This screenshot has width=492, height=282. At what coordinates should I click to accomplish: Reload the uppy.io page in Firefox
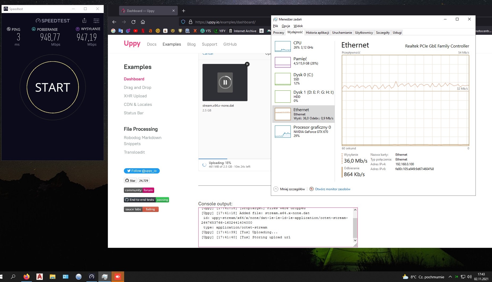[134, 22]
